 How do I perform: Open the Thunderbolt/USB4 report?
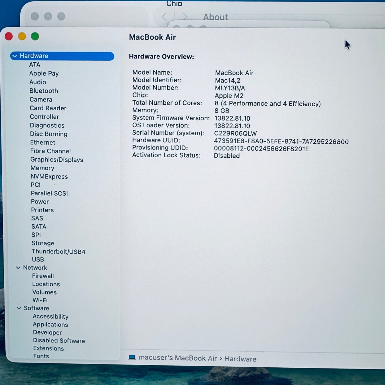[58, 251]
